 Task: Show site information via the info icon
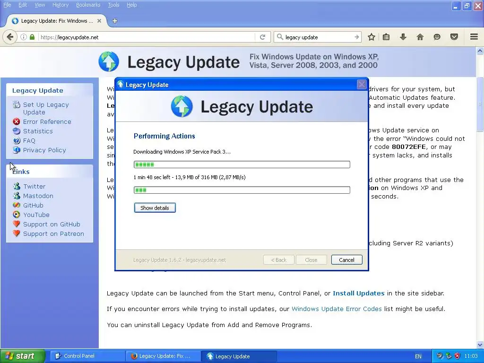tap(24, 37)
